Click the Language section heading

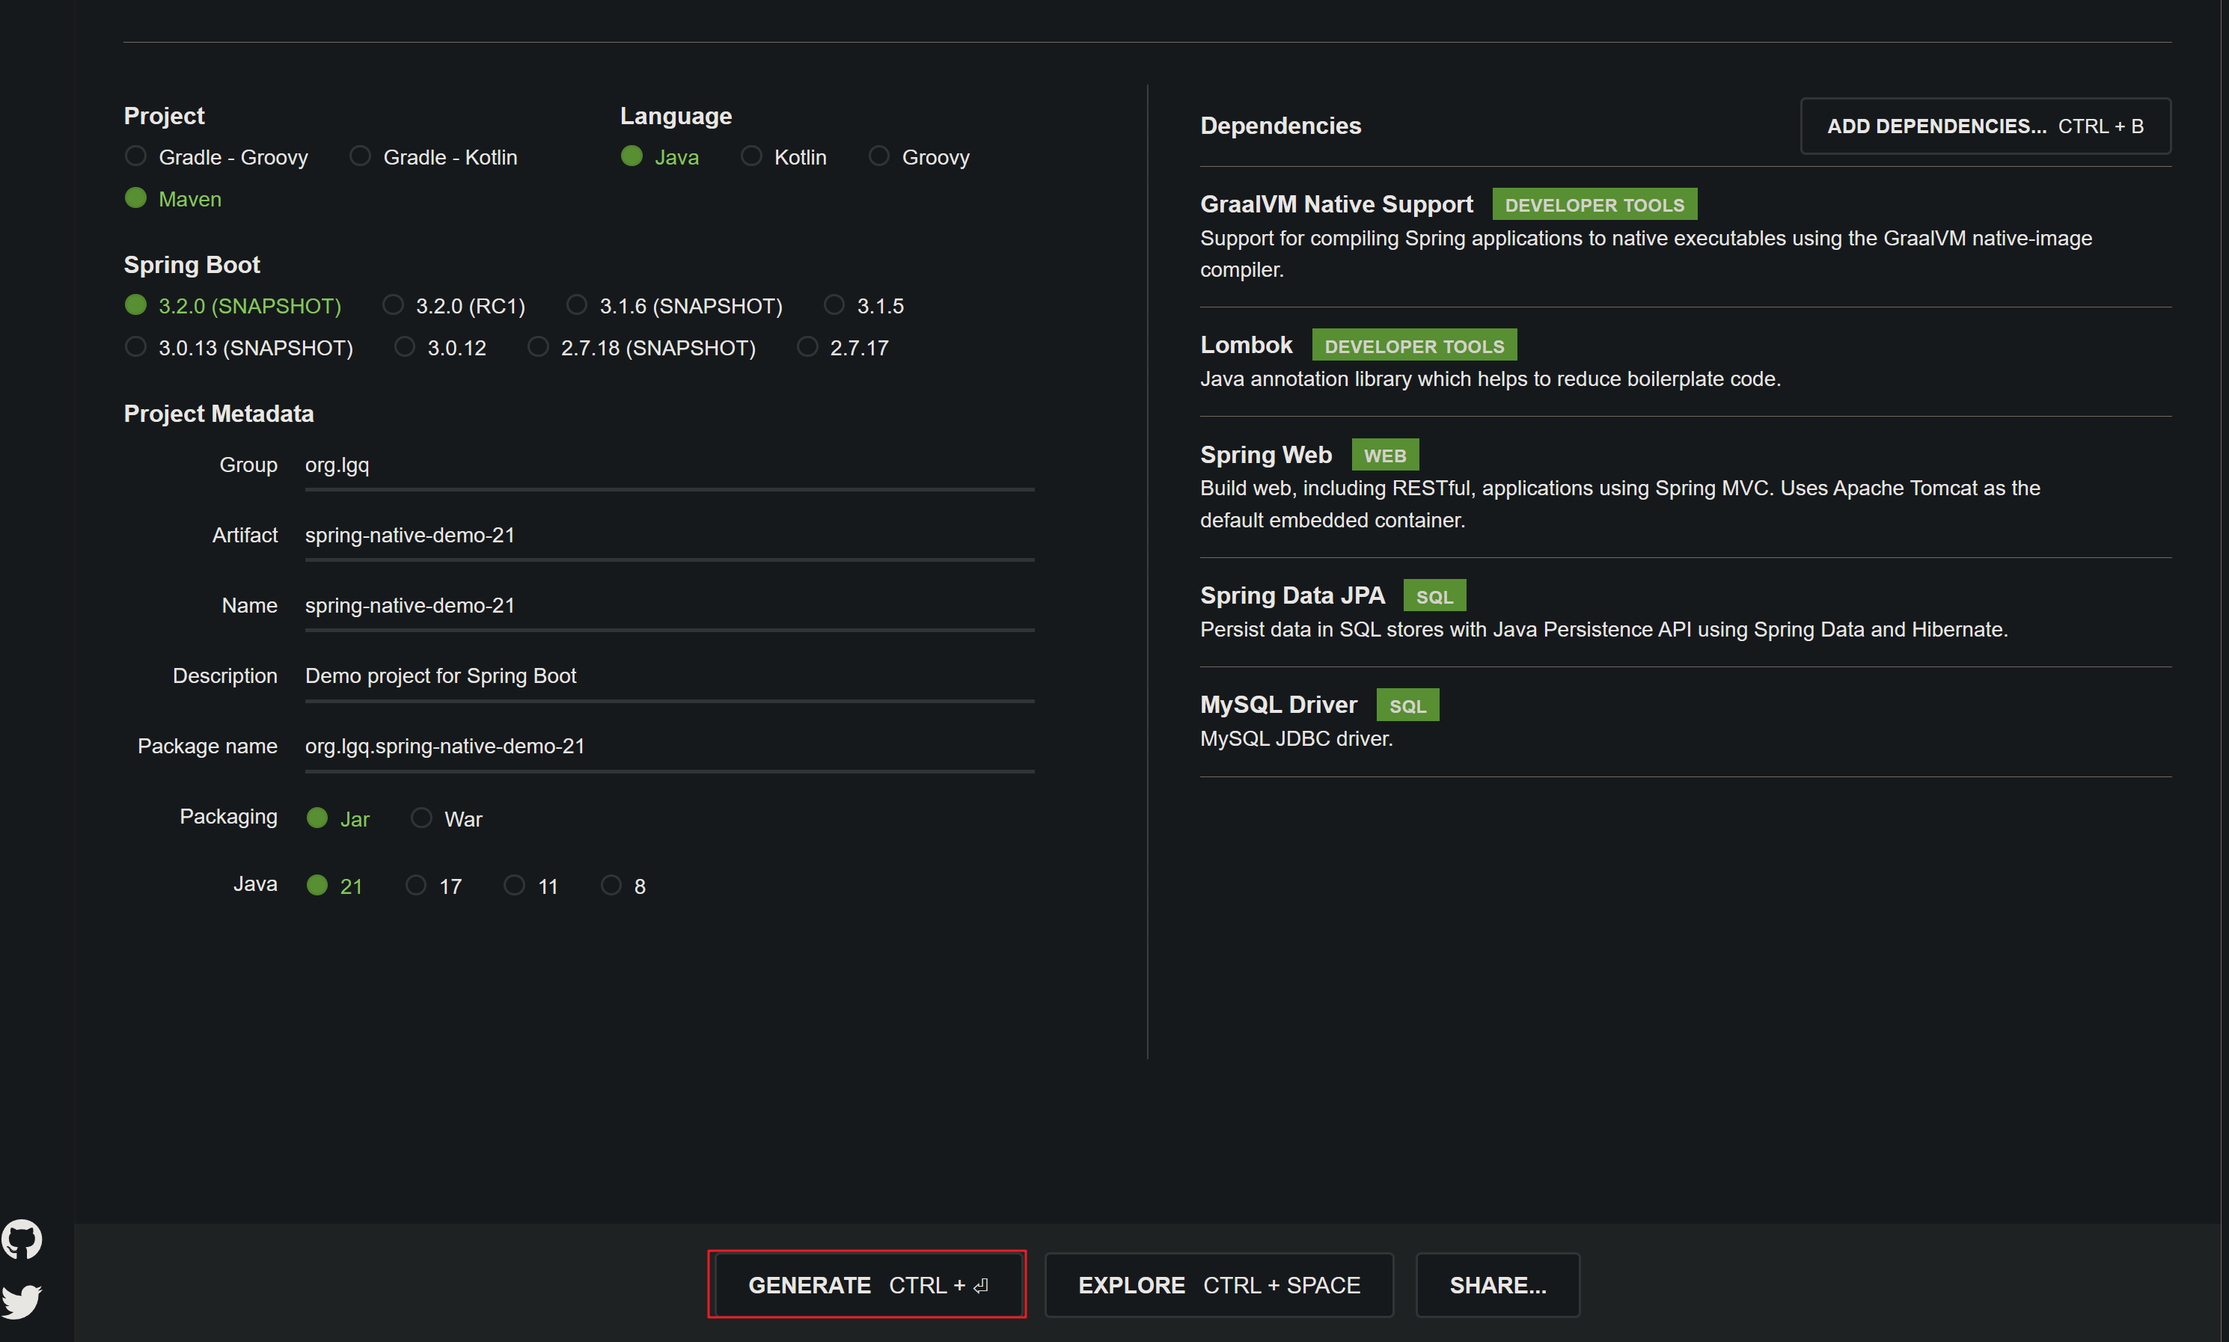(x=676, y=116)
